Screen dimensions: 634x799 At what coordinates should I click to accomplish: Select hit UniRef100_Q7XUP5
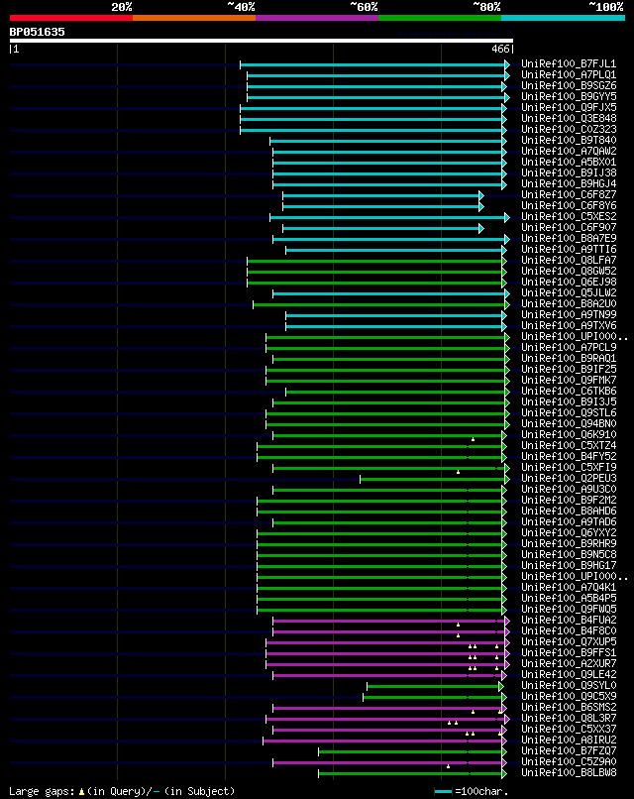(x=569, y=642)
